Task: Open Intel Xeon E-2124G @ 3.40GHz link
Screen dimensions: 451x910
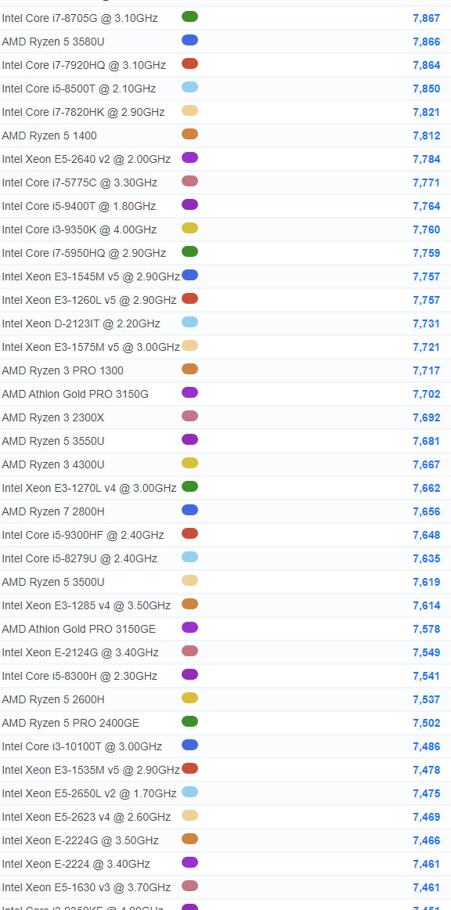Action: 80,652
